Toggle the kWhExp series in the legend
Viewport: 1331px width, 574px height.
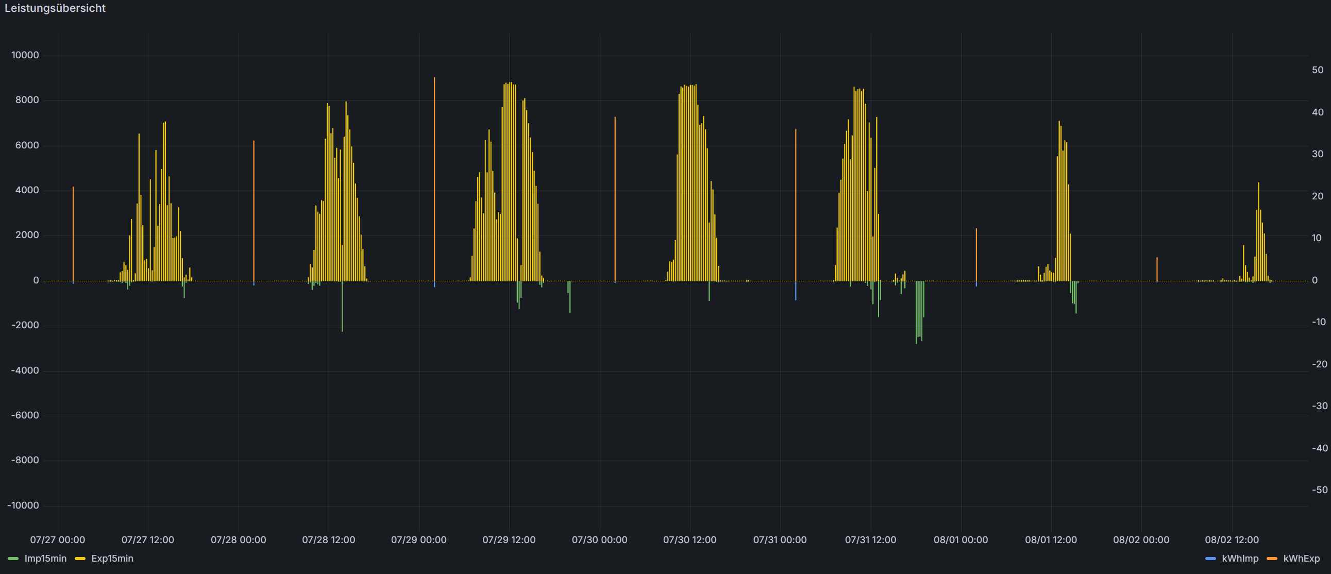pyautogui.click(x=1302, y=559)
